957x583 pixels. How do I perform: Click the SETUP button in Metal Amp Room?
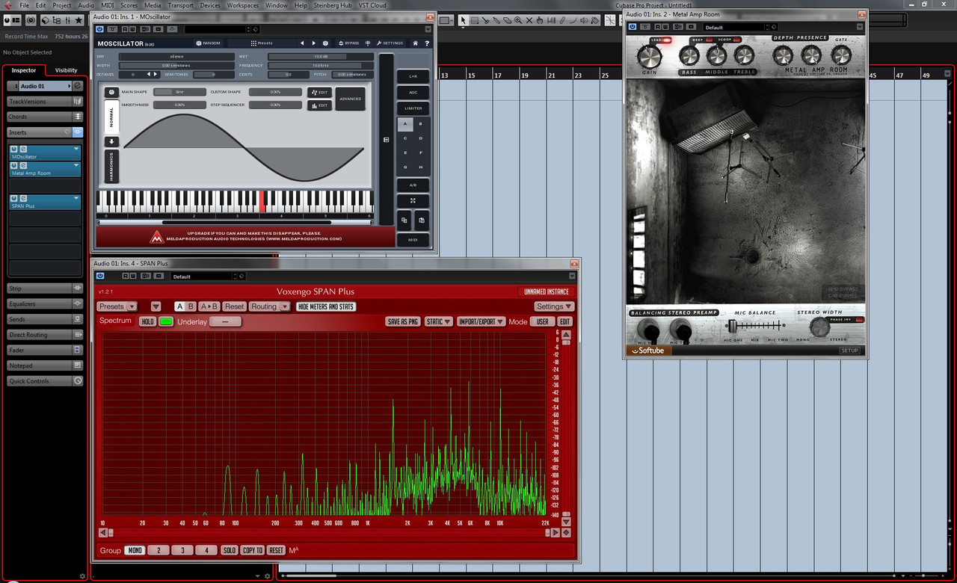click(849, 351)
